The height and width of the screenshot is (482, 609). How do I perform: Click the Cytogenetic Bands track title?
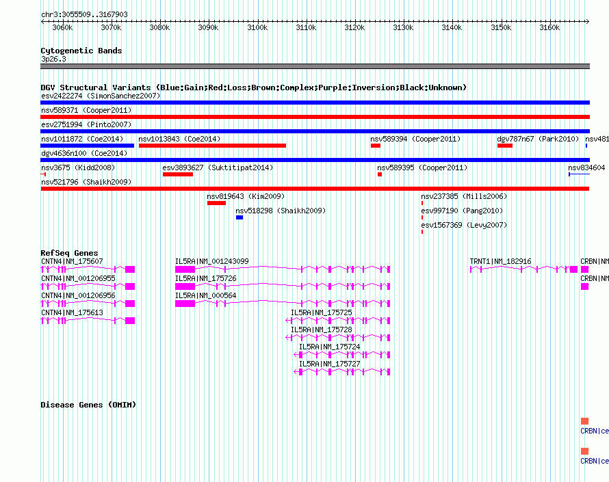pos(81,51)
